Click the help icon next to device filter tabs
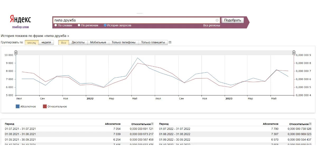The width and height of the screenshot is (317, 158). point(170,42)
